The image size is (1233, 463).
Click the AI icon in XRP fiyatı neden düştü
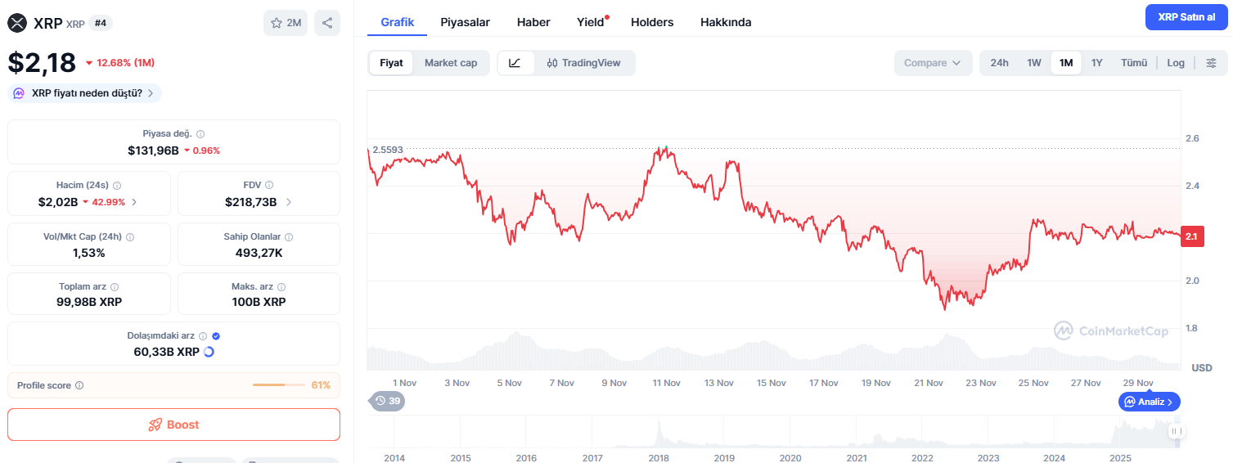pos(19,93)
